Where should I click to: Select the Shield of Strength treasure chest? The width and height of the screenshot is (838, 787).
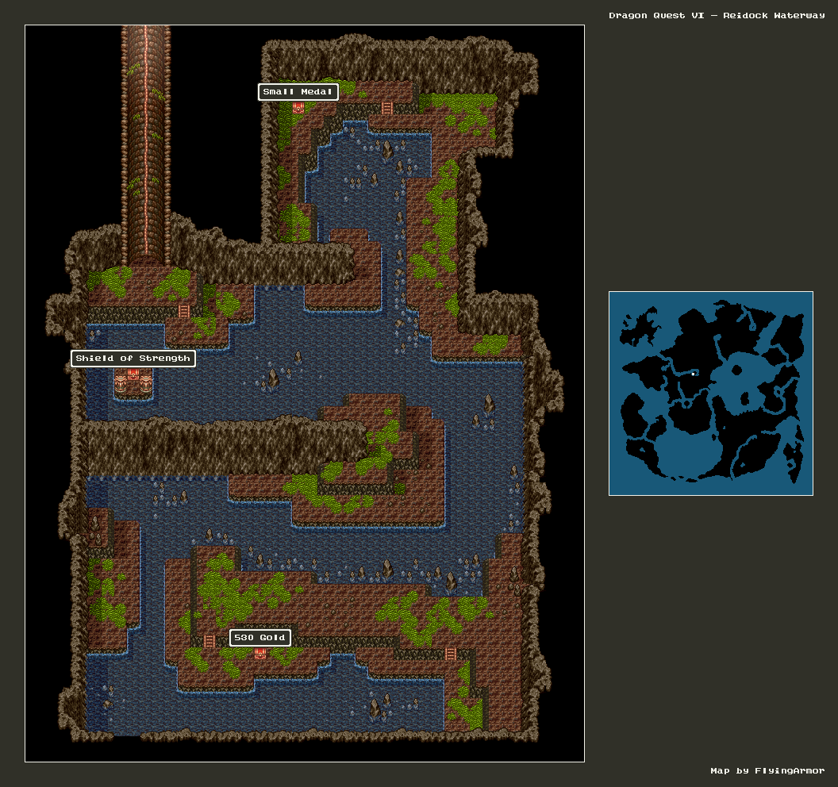133,374
